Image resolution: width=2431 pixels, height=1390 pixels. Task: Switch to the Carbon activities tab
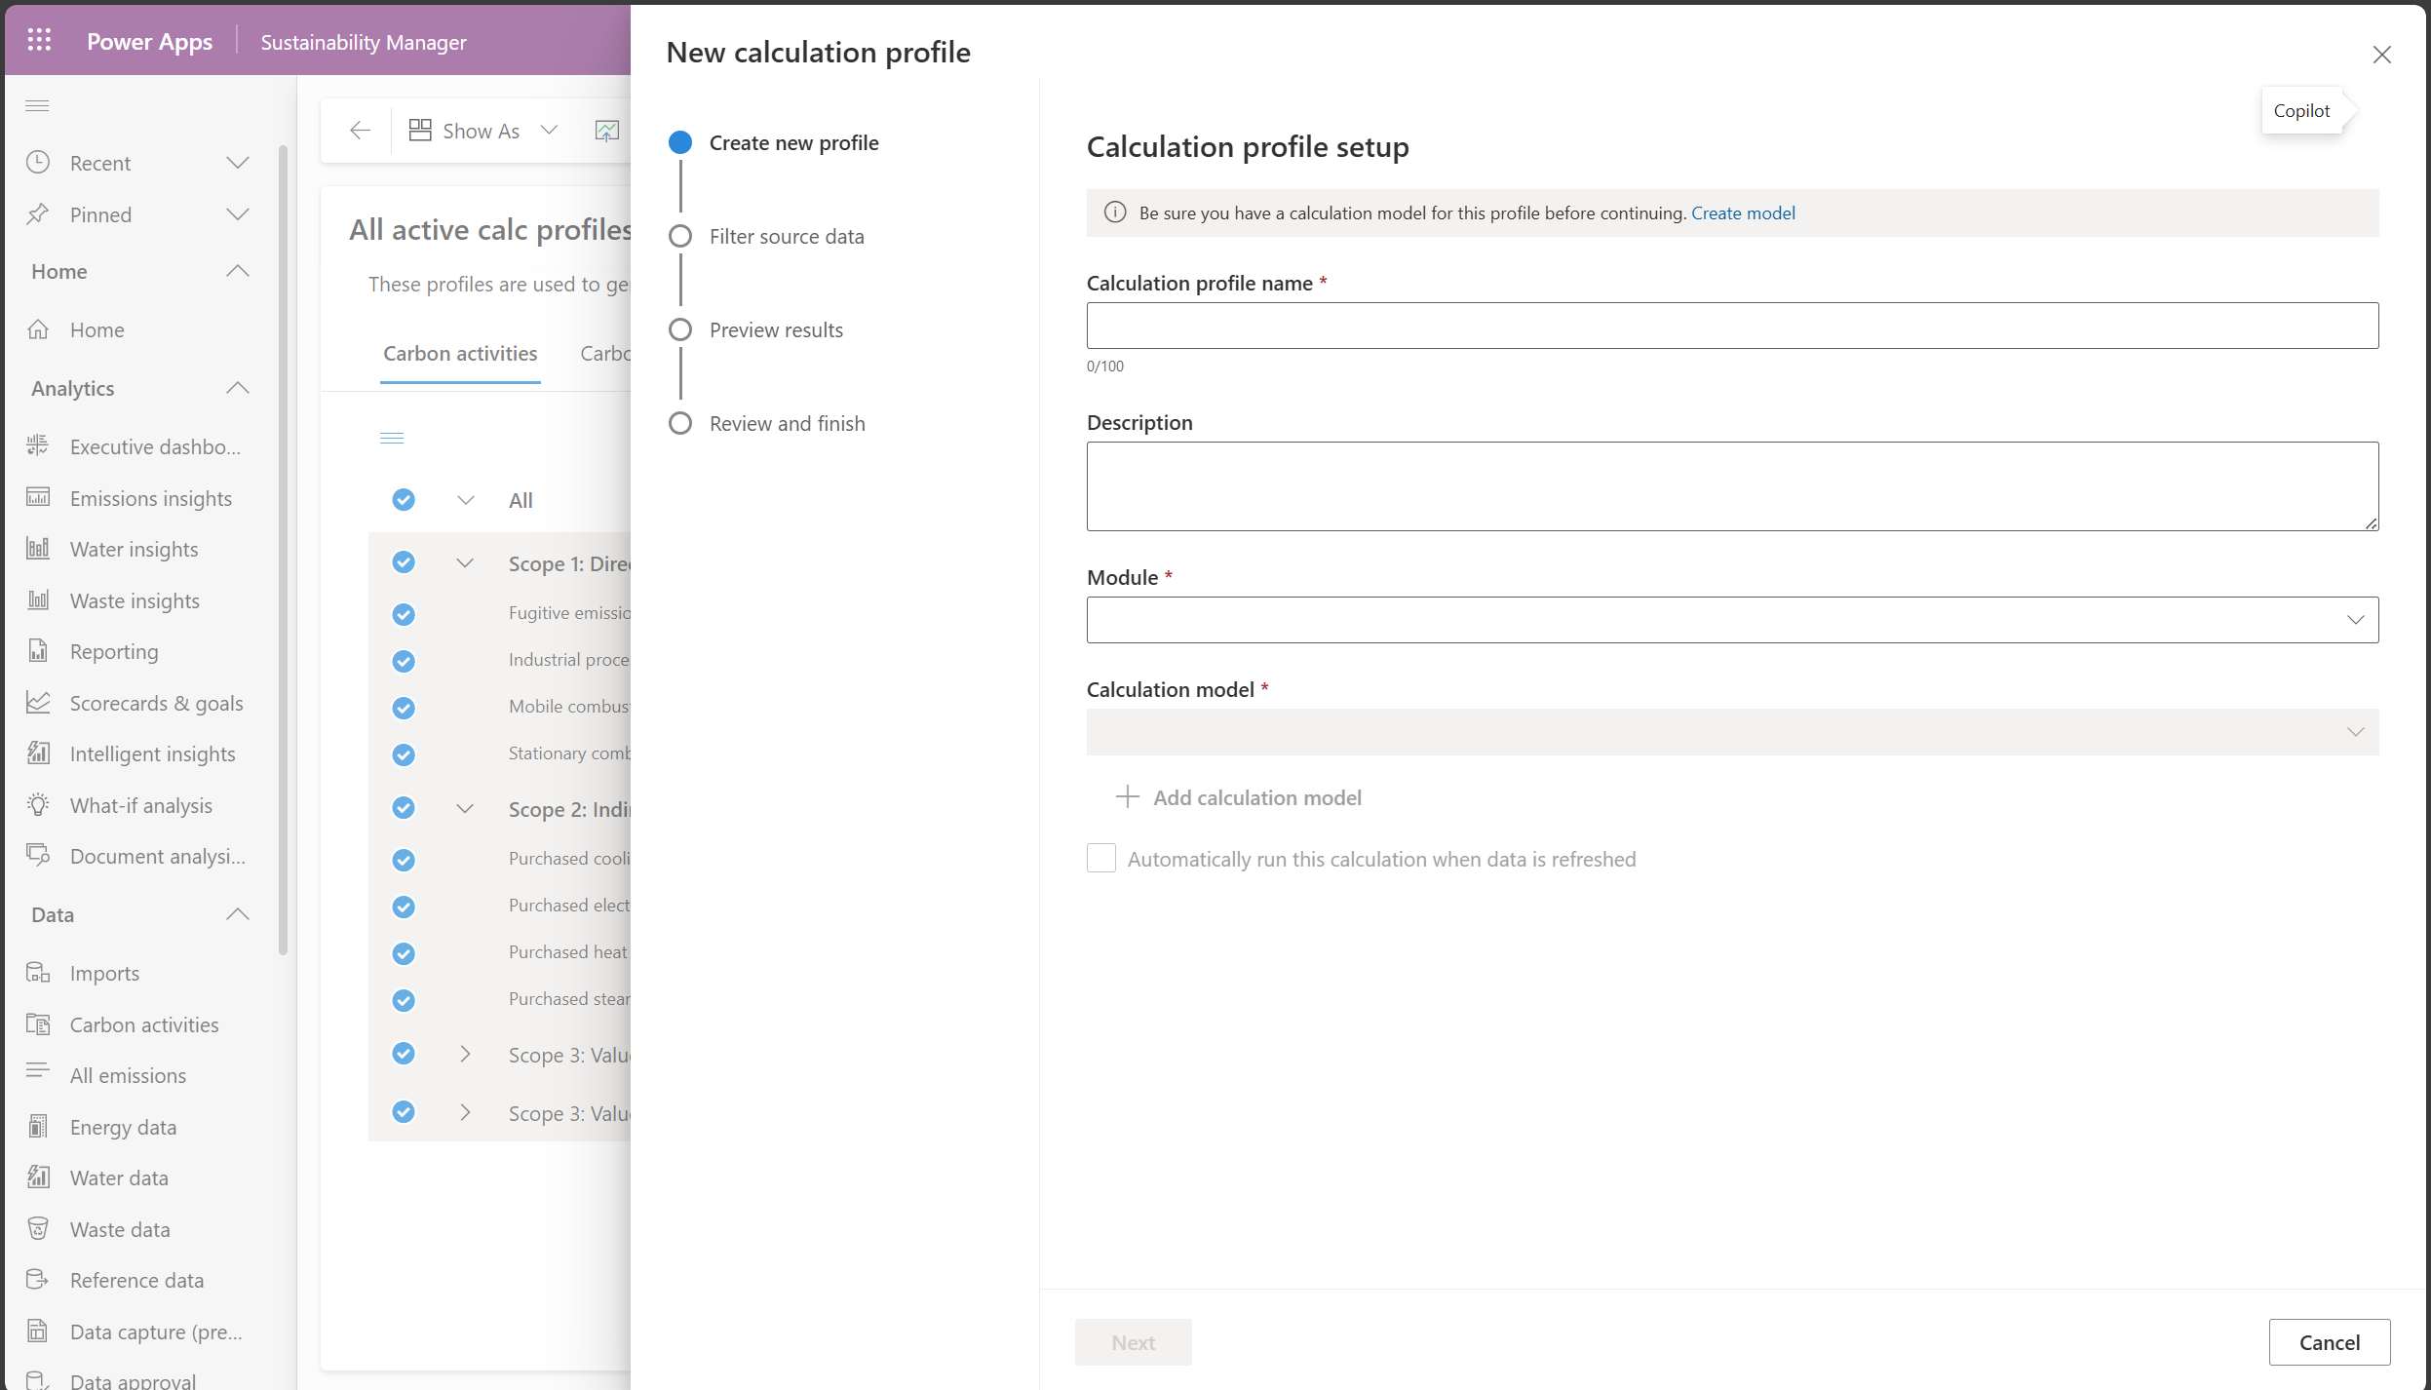[461, 352]
